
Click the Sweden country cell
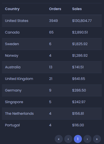12,44
